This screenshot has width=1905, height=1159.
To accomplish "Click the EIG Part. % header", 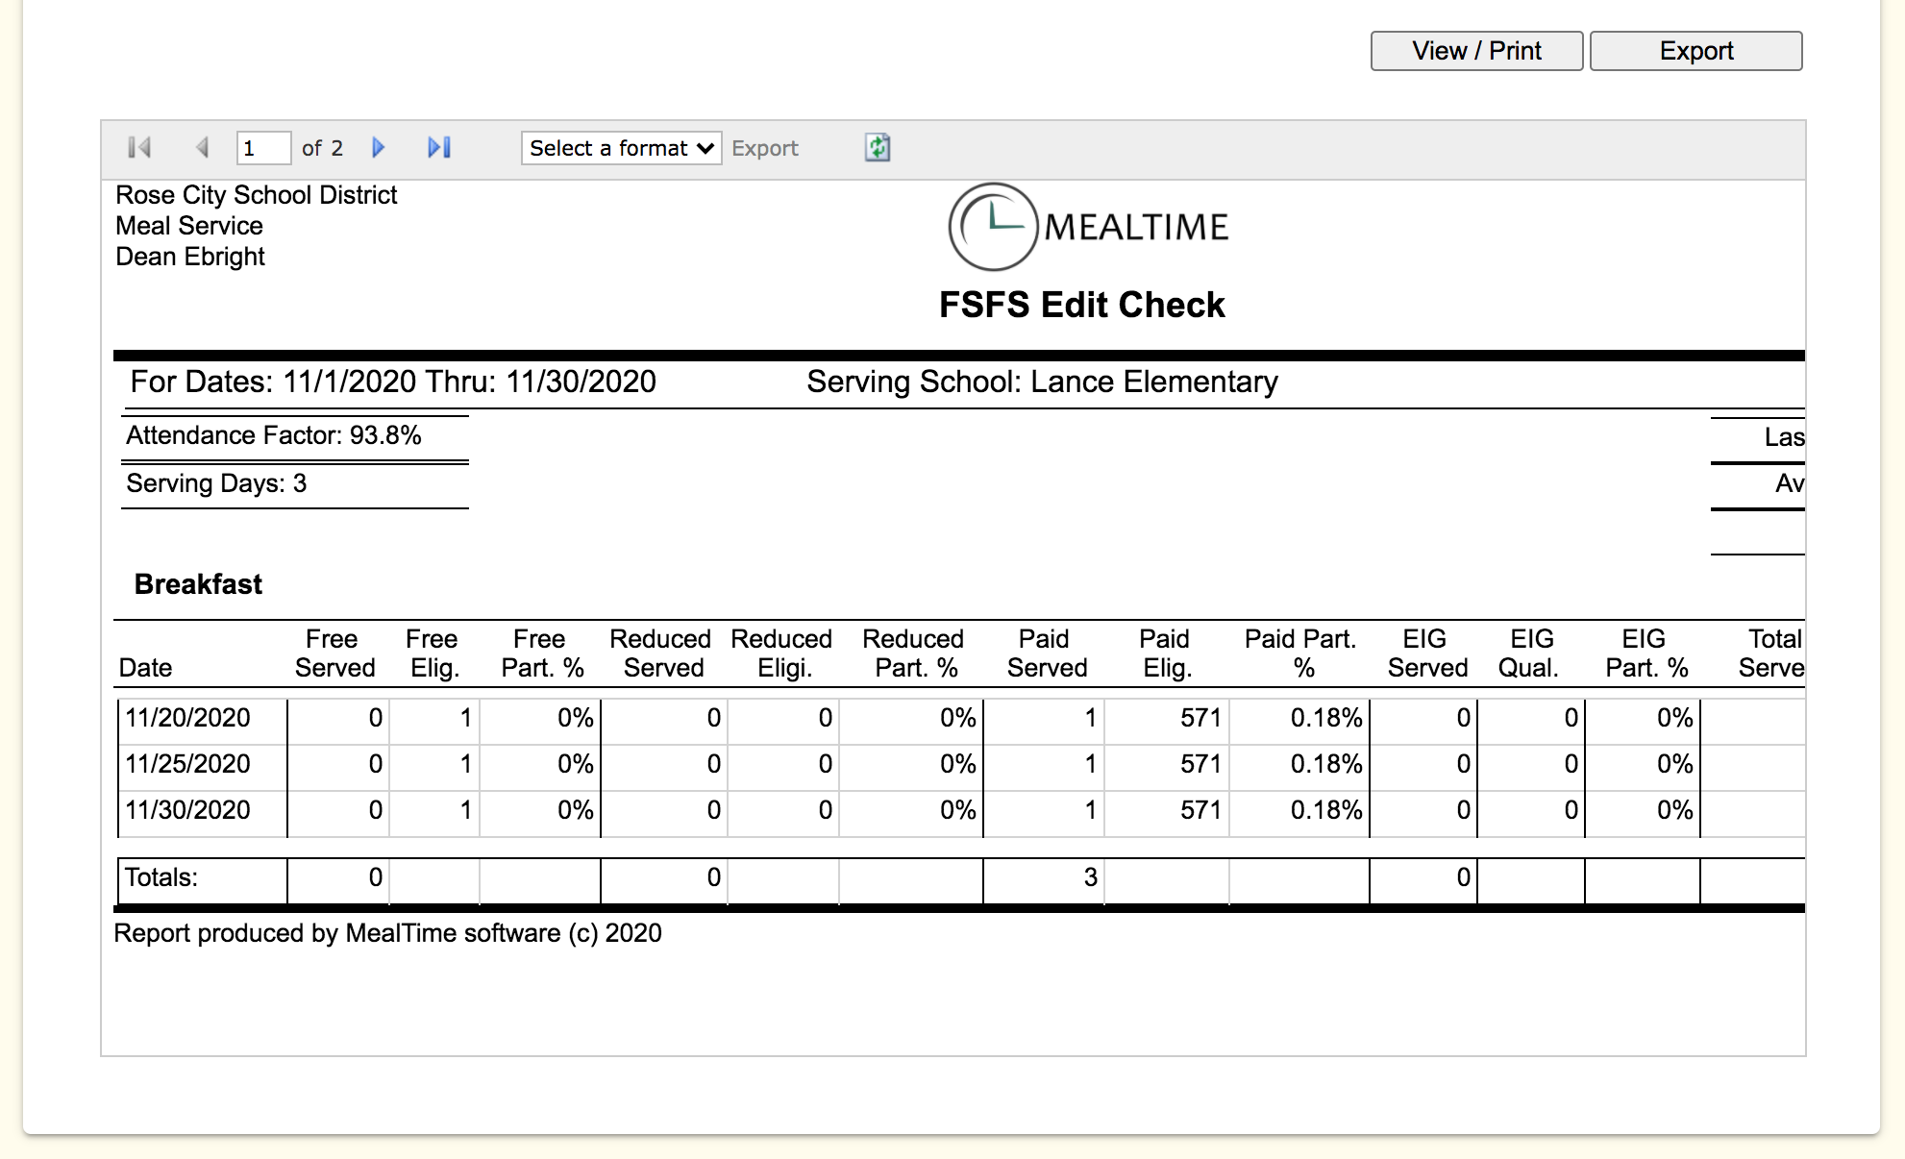I will pyautogui.click(x=1645, y=653).
